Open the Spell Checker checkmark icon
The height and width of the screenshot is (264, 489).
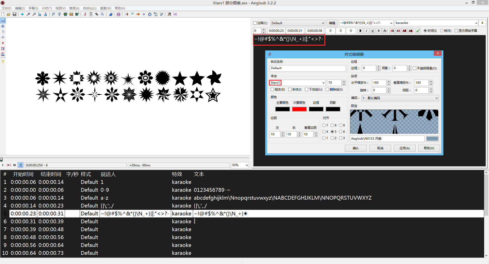[161, 14]
